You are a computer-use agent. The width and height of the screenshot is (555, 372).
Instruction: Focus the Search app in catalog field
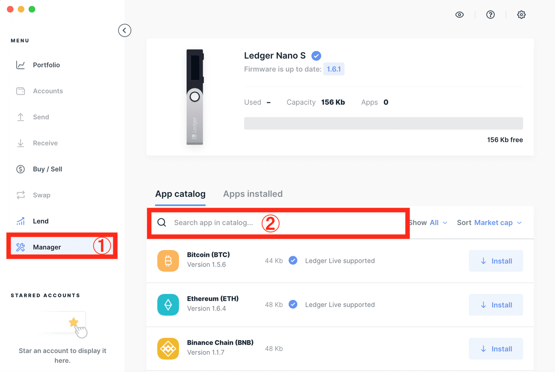(278, 223)
